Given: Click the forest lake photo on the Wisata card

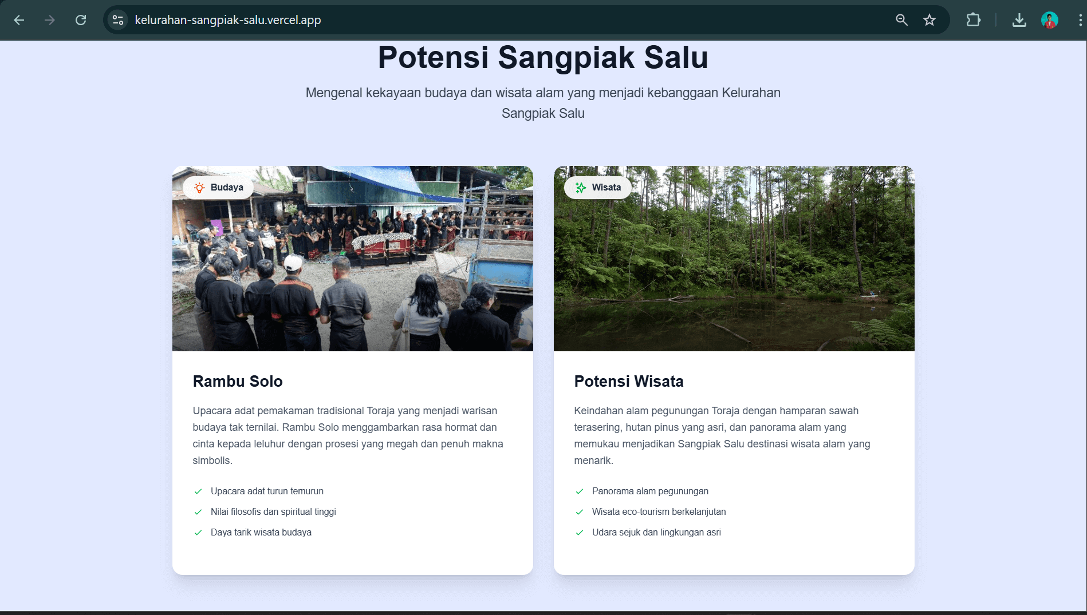Looking at the screenshot, I should pyautogui.click(x=734, y=258).
